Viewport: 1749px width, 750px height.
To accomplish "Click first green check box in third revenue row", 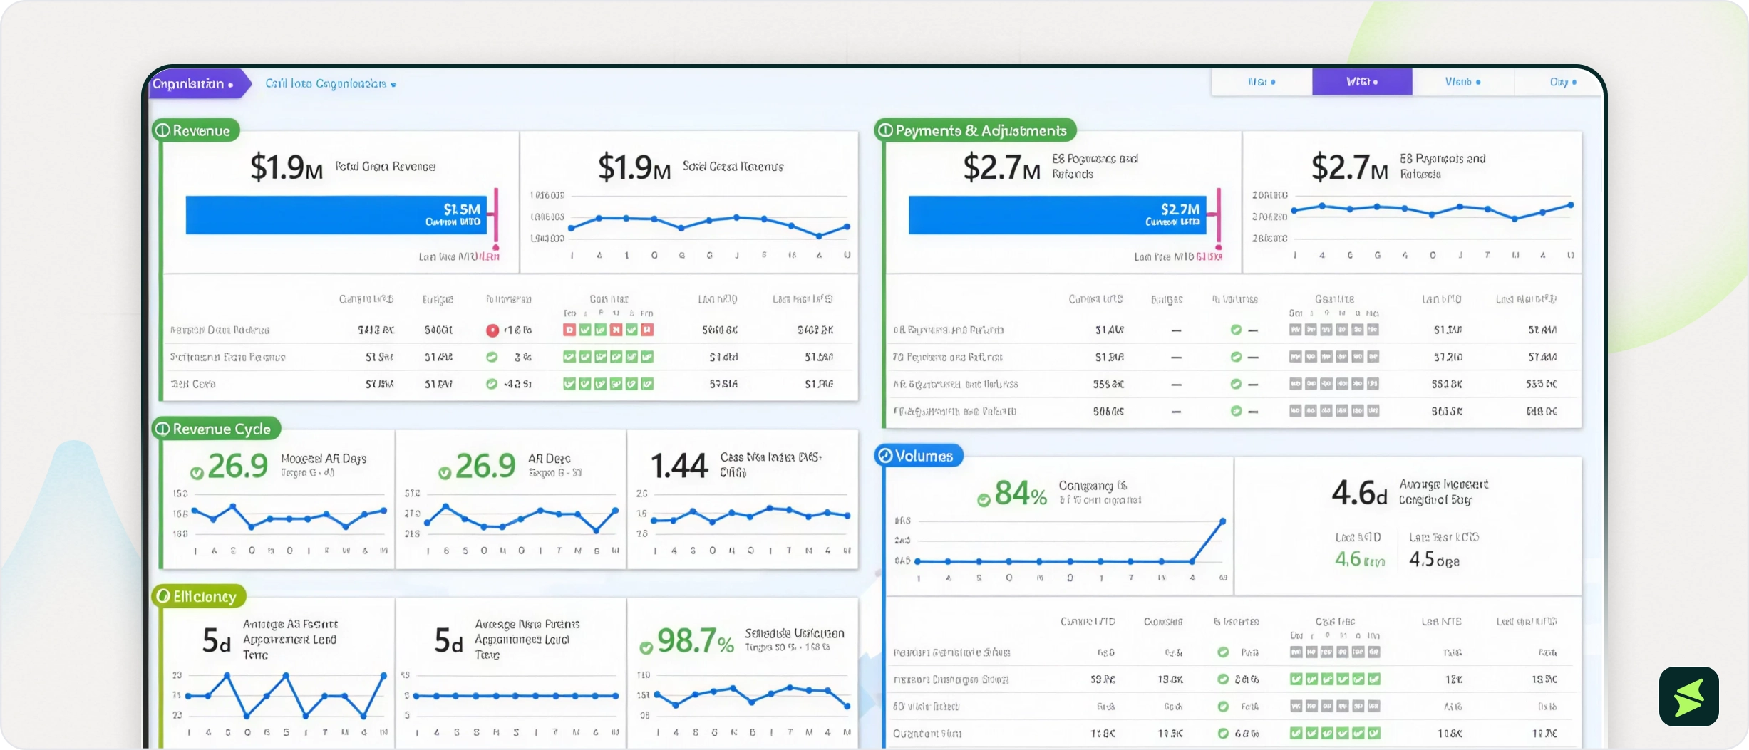I will 569,384.
